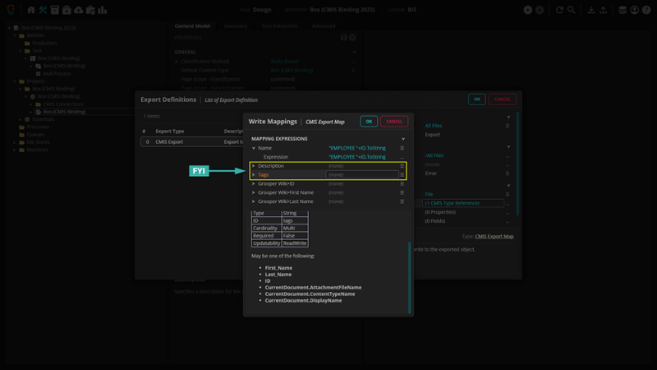This screenshot has height=370, width=657.
Task: Open the menu icon for Name row
Action: tap(402, 148)
